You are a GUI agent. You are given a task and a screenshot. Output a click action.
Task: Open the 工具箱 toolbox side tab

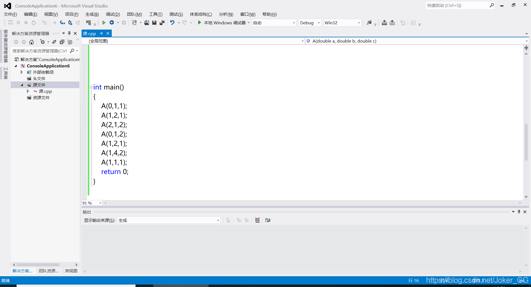point(5,73)
